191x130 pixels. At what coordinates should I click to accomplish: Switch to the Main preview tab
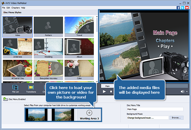107,86
